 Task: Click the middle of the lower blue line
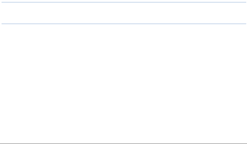[x=124, y=24]
